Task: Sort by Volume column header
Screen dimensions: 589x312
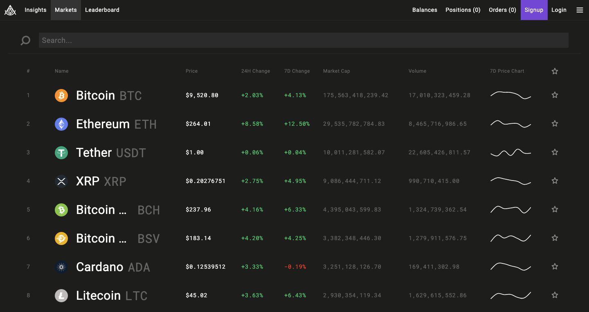Action: (x=417, y=71)
